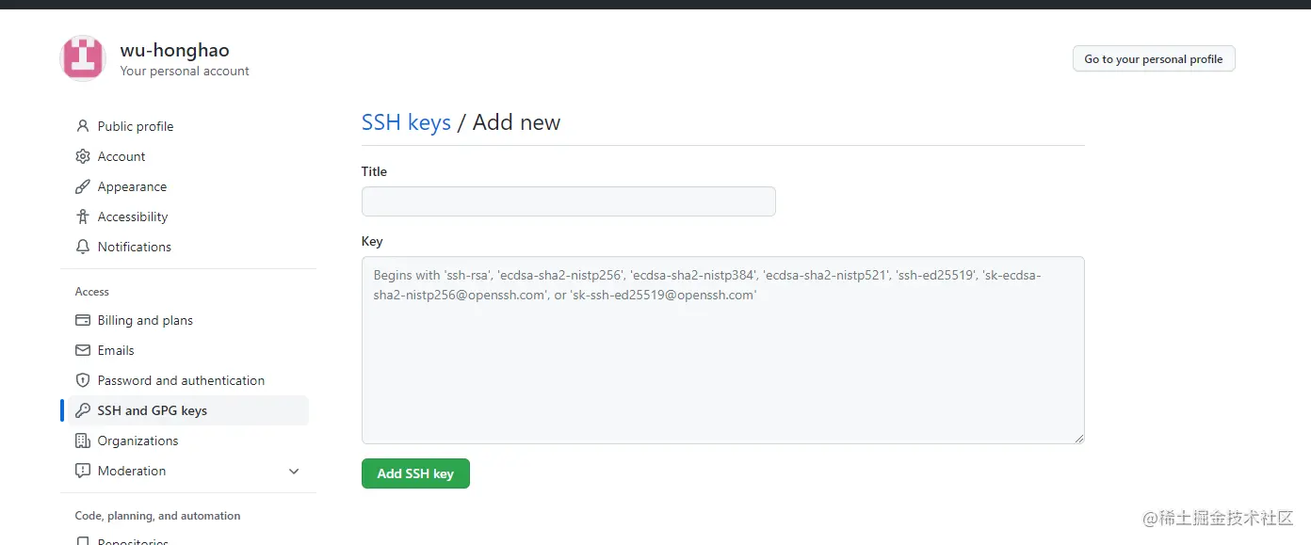
Task: Click the Emails envelope icon
Action: [x=83, y=350]
